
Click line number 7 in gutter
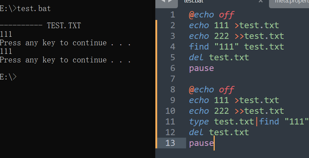[x=173, y=78]
